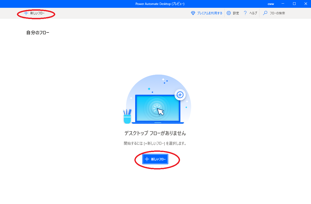Click the cww user account name
Screen dimensions: 311x204
tap(271, 4)
